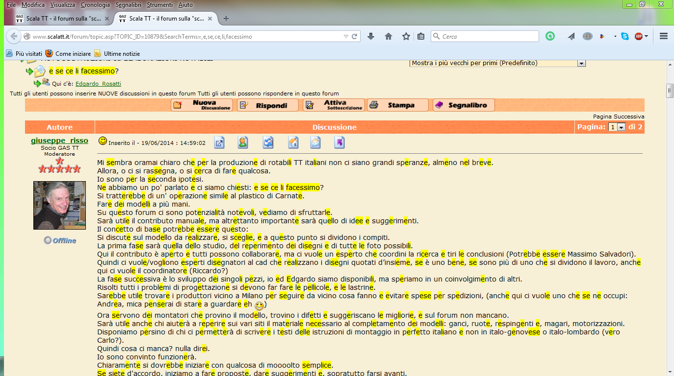Screen dimensions: 674x376
Task: Click the grey B extension icon
Action: click(587, 36)
